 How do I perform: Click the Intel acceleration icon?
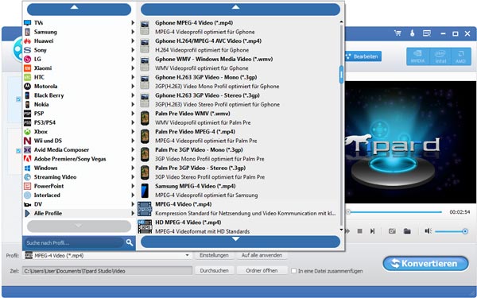click(440, 56)
